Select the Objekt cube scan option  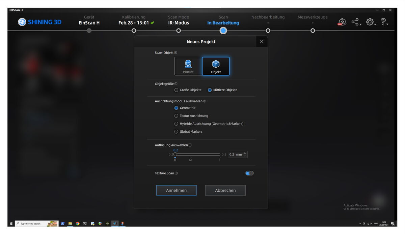pyautogui.click(x=216, y=66)
